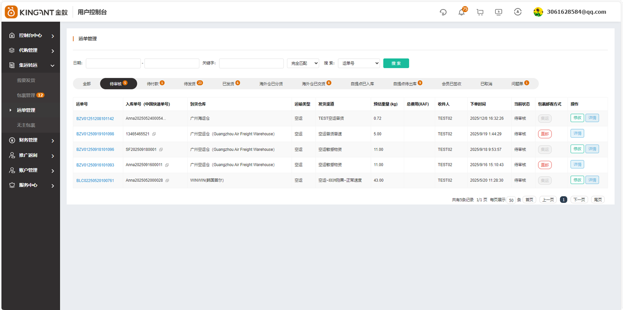623x310 pixels.
Task: Open the 完全匹配 match type dropdown
Action: coord(303,63)
